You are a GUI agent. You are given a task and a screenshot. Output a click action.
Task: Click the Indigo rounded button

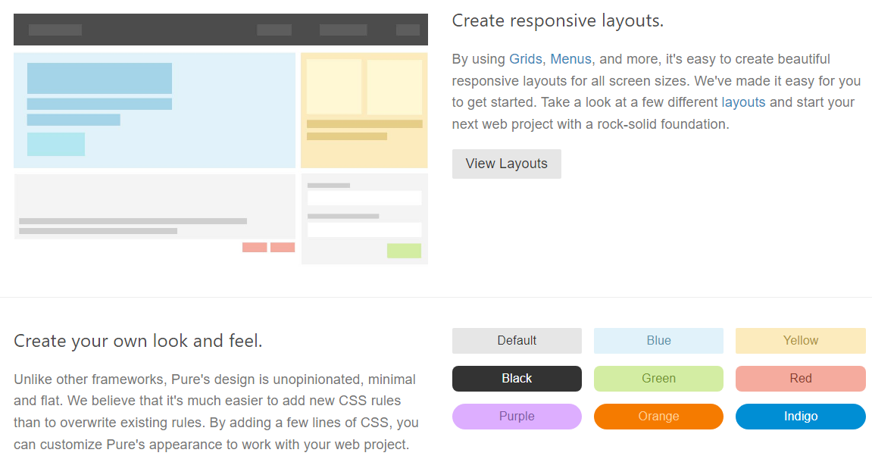800,417
